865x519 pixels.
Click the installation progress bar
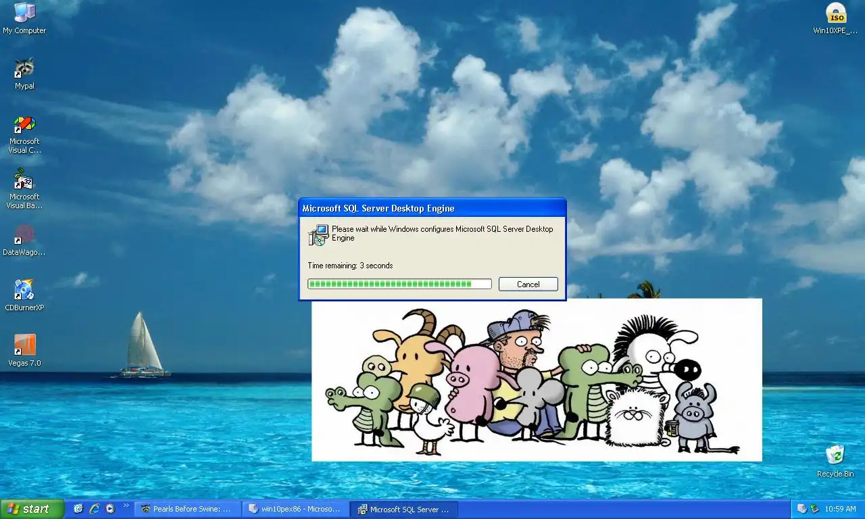pyautogui.click(x=399, y=284)
